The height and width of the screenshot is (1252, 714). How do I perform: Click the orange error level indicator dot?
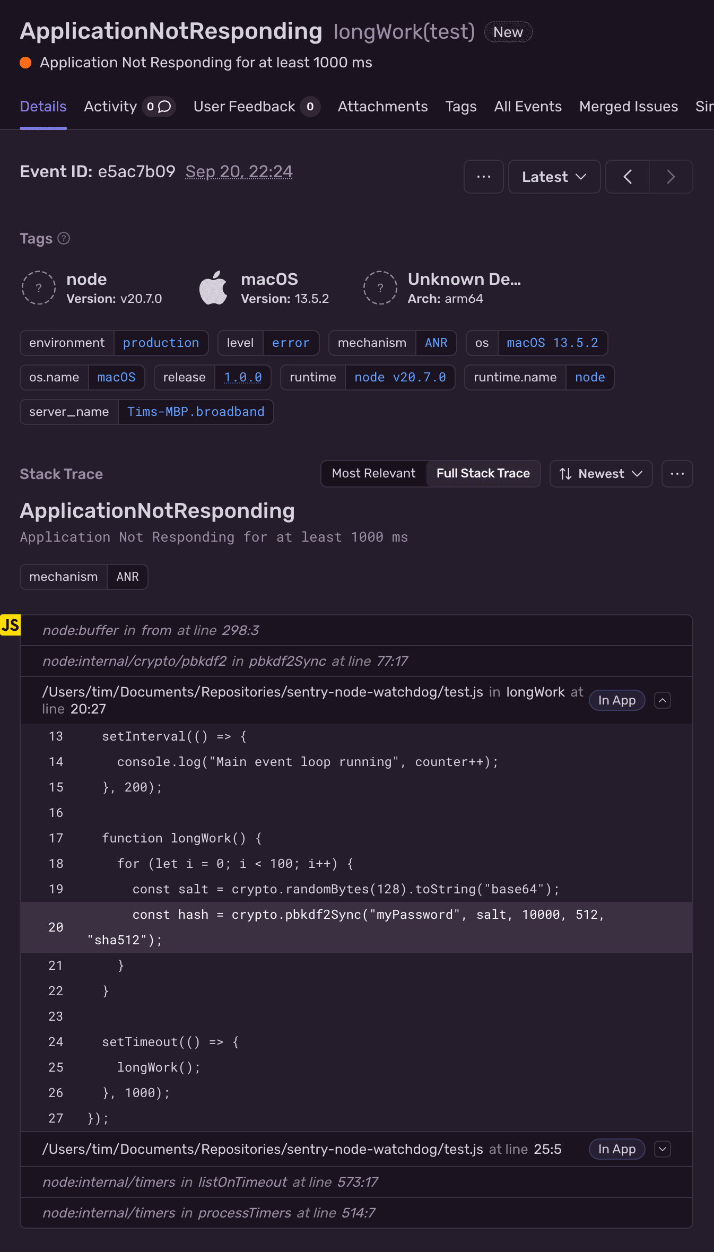(x=25, y=63)
